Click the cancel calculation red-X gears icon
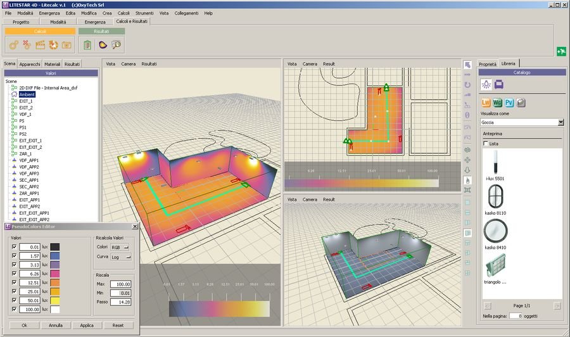Screen dimensions: 570x337 (x=27, y=45)
